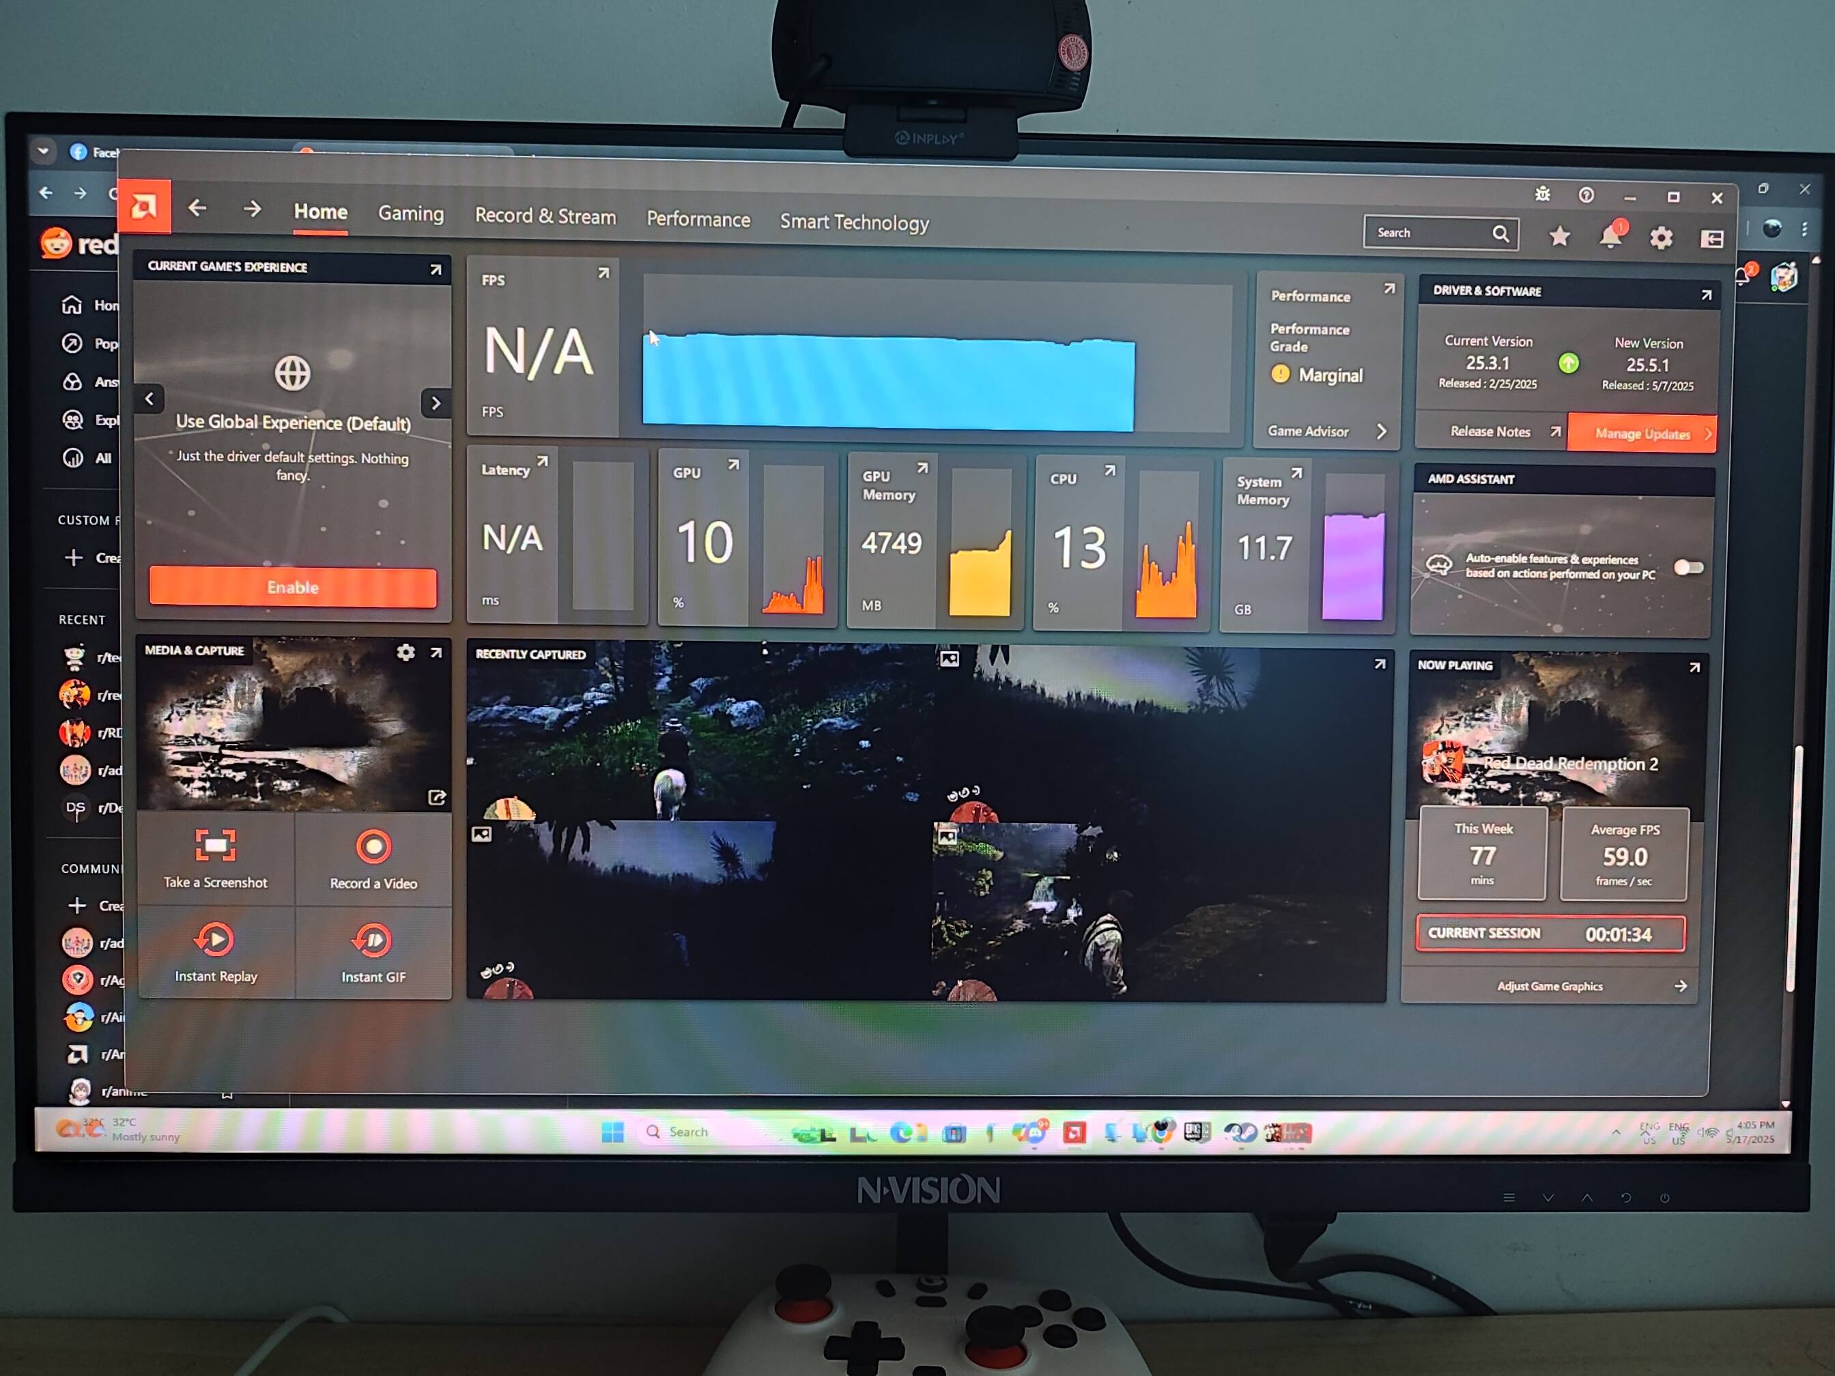Expand the Performance grade panel arrow
This screenshot has height=1376, width=1835.
click(1389, 289)
